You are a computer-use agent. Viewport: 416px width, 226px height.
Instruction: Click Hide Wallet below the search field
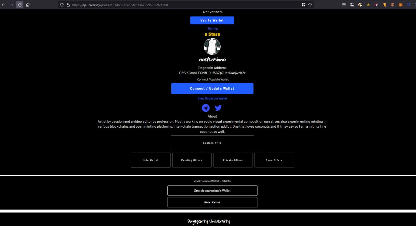click(x=212, y=202)
